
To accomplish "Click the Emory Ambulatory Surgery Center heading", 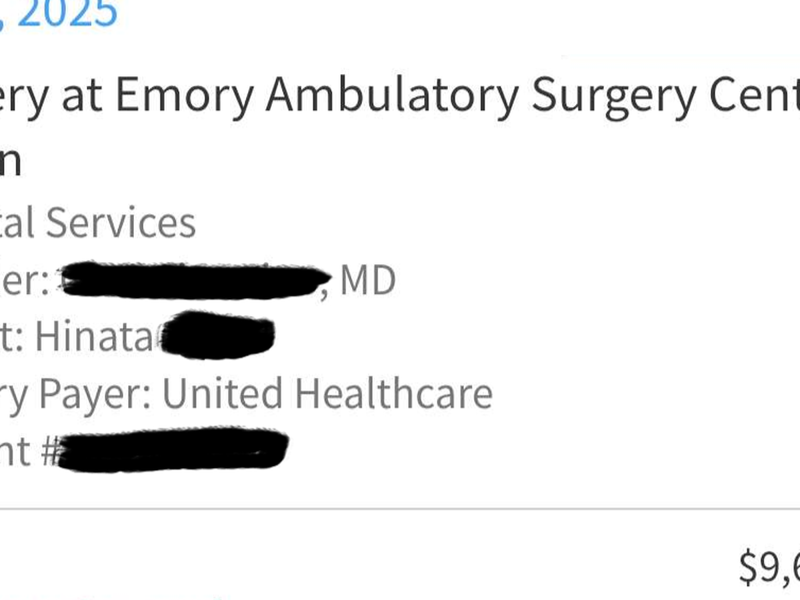I will click(x=400, y=97).
